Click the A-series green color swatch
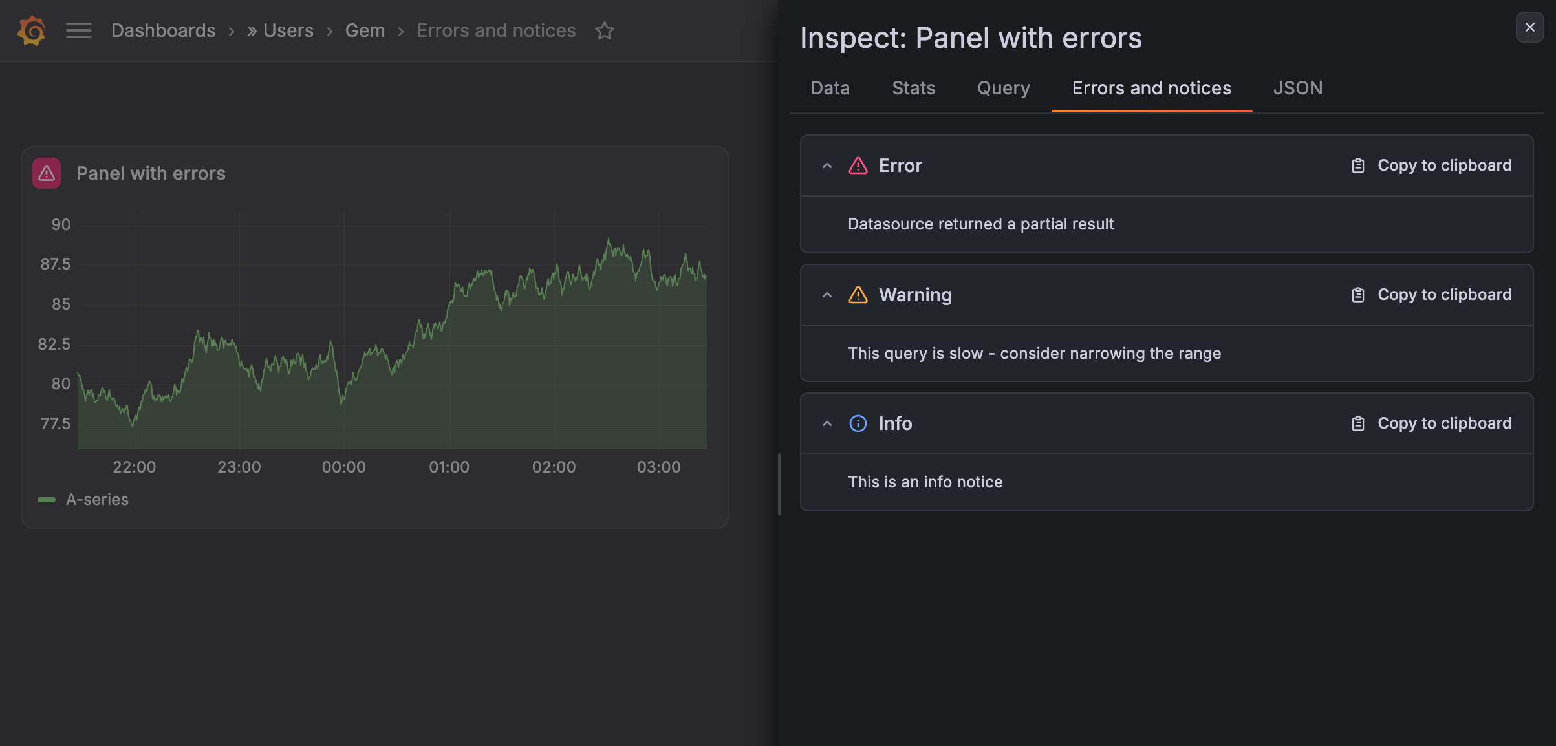Screen dimensions: 1556x746 tap(47, 499)
